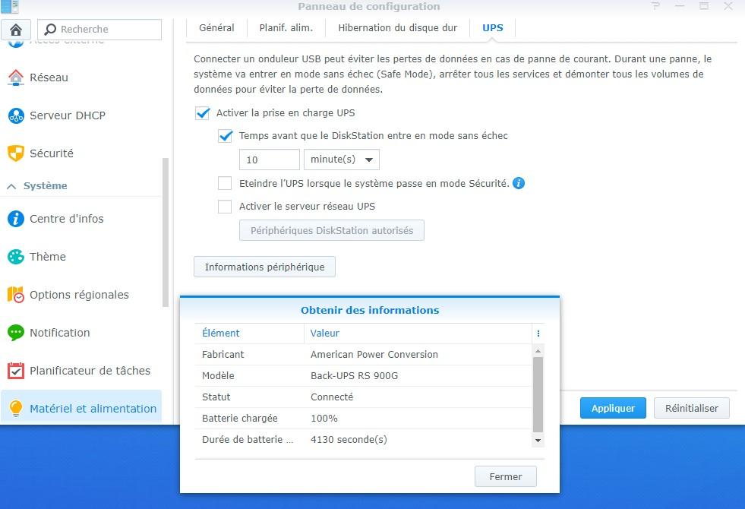Switch to the Planif. alim. tab
Viewport: 745px width, 509px height.
pos(286,27)
